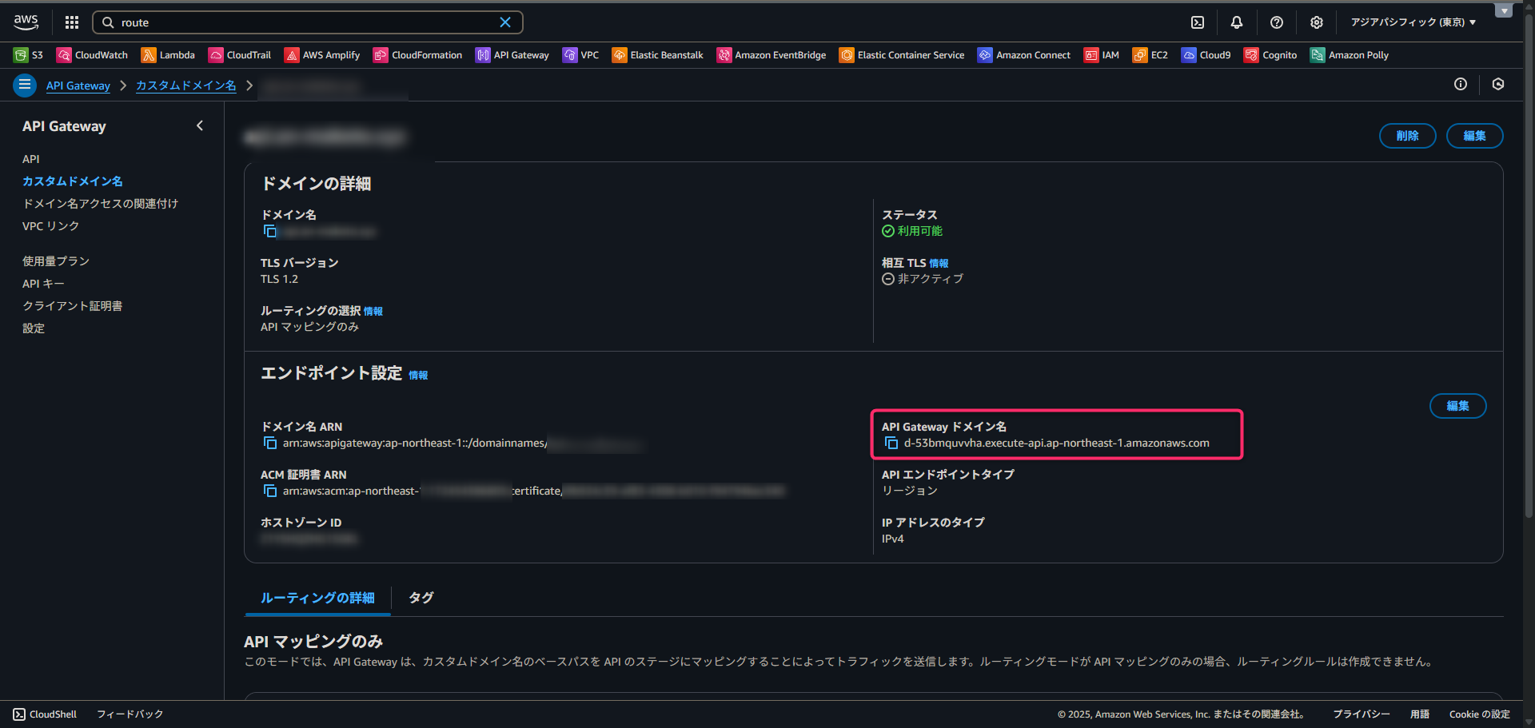The image size is (1535, 728).
Task: Switch to the ルーティングの詳細 tab
Action: point(317,598)
